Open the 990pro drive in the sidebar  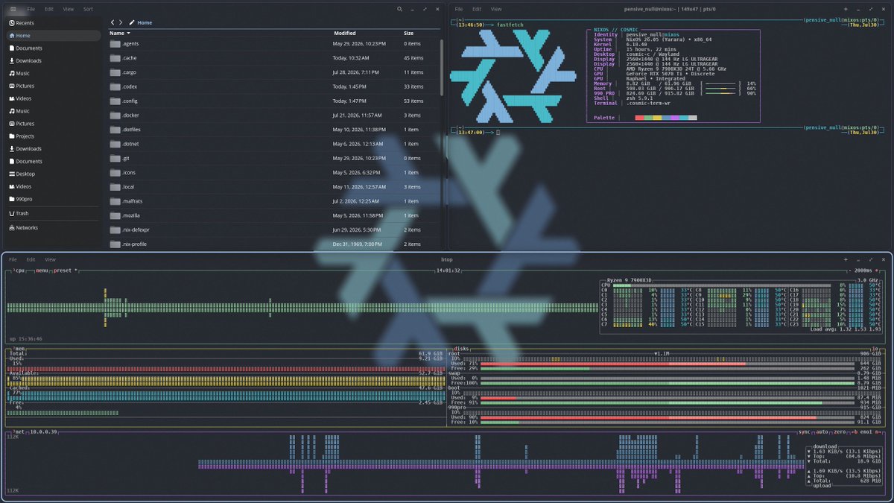52,199
